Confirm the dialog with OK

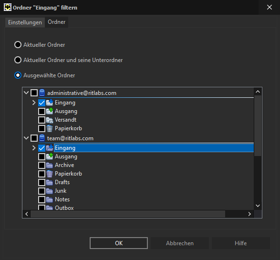click(x=119, y=243)
